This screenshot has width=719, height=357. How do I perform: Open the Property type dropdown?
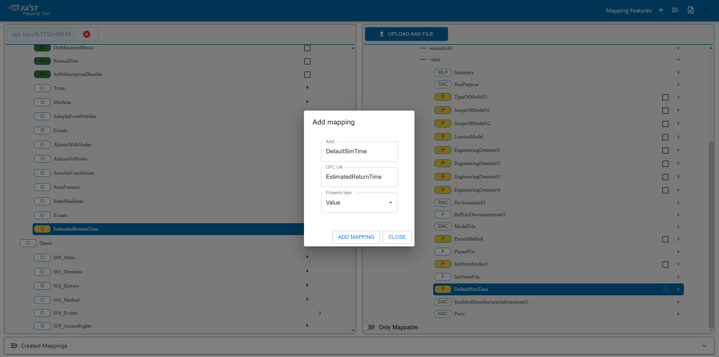(359, 203)
